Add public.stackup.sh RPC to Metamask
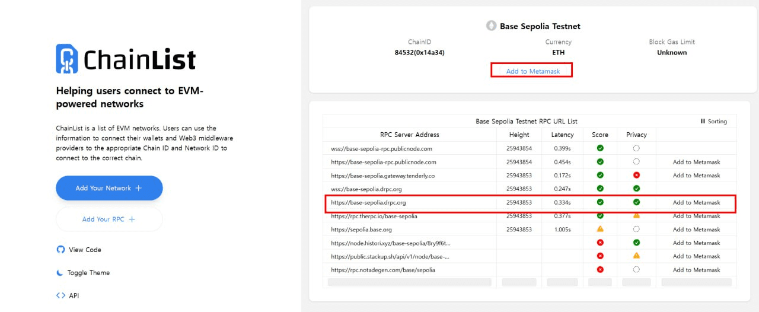The height and width of the screenshot is (312, 759). pos(696,256)
